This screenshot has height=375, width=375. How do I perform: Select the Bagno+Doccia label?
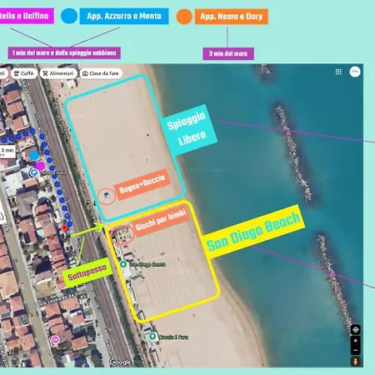(x=142, y=184)
